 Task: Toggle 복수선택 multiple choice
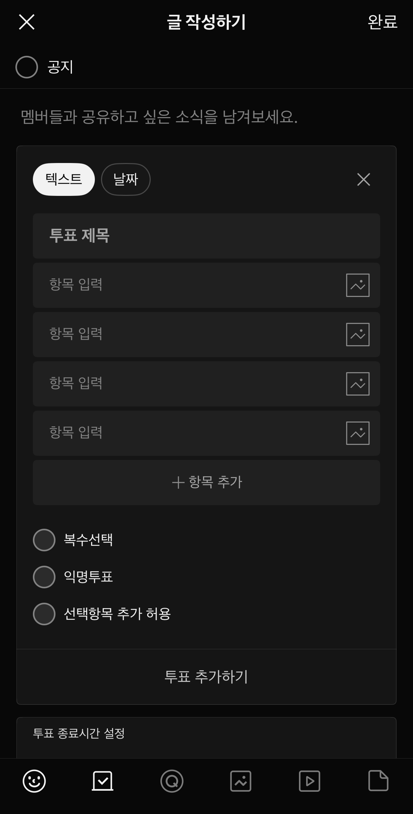tap(44, 540)
